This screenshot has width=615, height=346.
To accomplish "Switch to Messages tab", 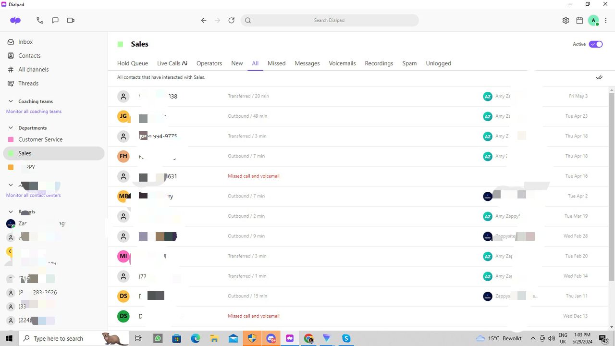I will [x=307, y=63].
